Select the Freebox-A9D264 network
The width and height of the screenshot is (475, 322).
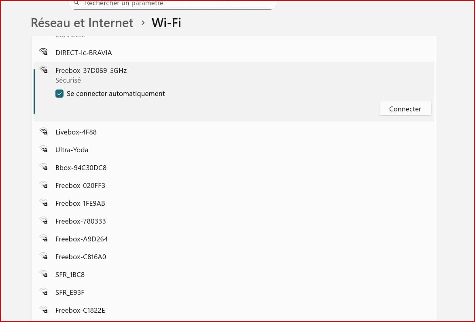(x=81, y=239)
